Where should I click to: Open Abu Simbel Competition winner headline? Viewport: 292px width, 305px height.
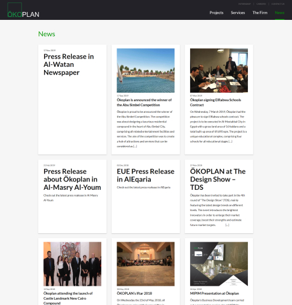tap(144, 102)
